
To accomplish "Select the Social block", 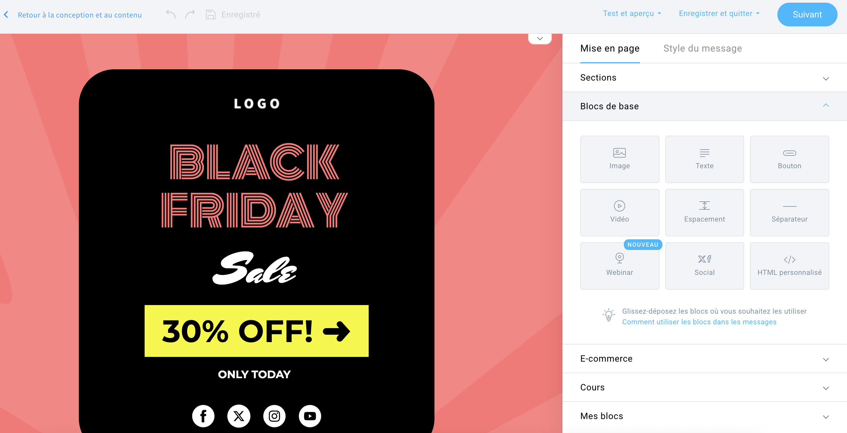I will (x=704, y=266).
